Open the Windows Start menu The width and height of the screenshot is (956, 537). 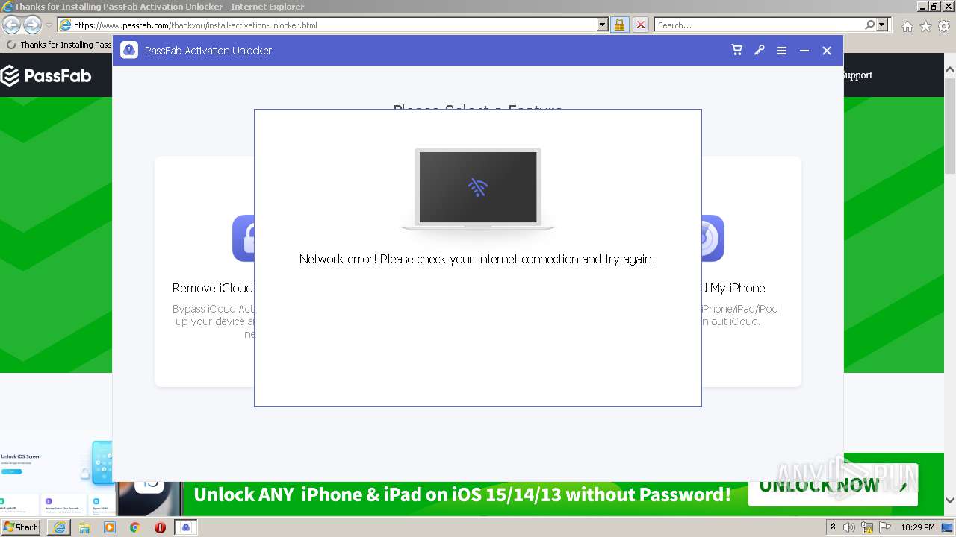pyautogui.click(x=20, y=527)
